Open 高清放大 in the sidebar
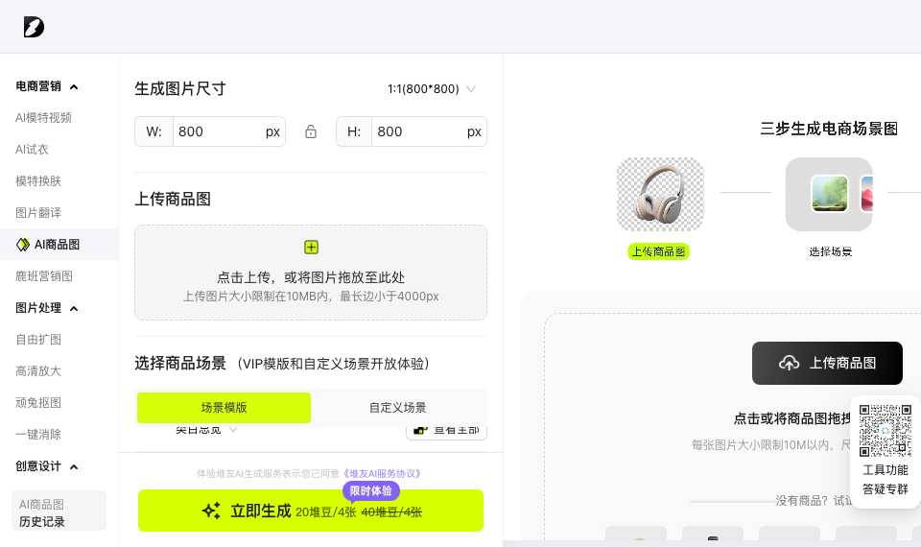921x547 pixels. [x=38, y=371]
